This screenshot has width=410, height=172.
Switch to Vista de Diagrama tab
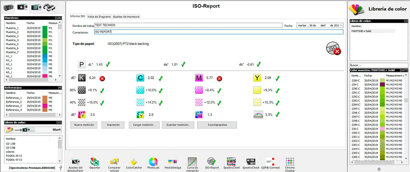[99, 17]
